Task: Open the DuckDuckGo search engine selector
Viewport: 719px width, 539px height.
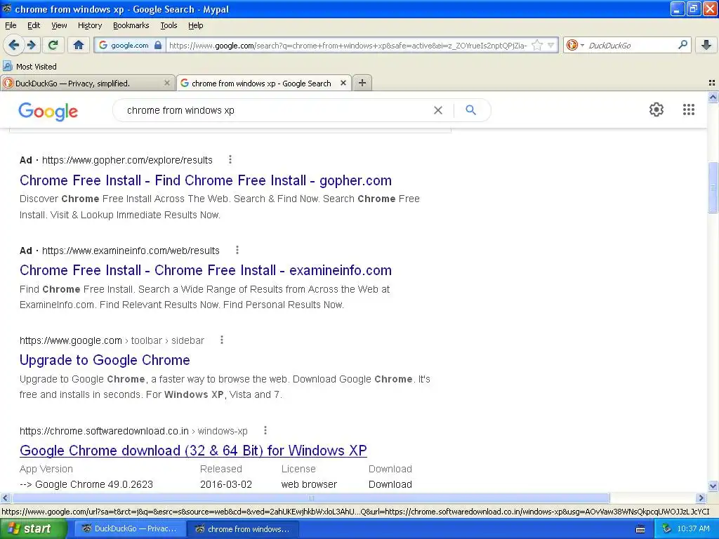Action: click(575, 45)
